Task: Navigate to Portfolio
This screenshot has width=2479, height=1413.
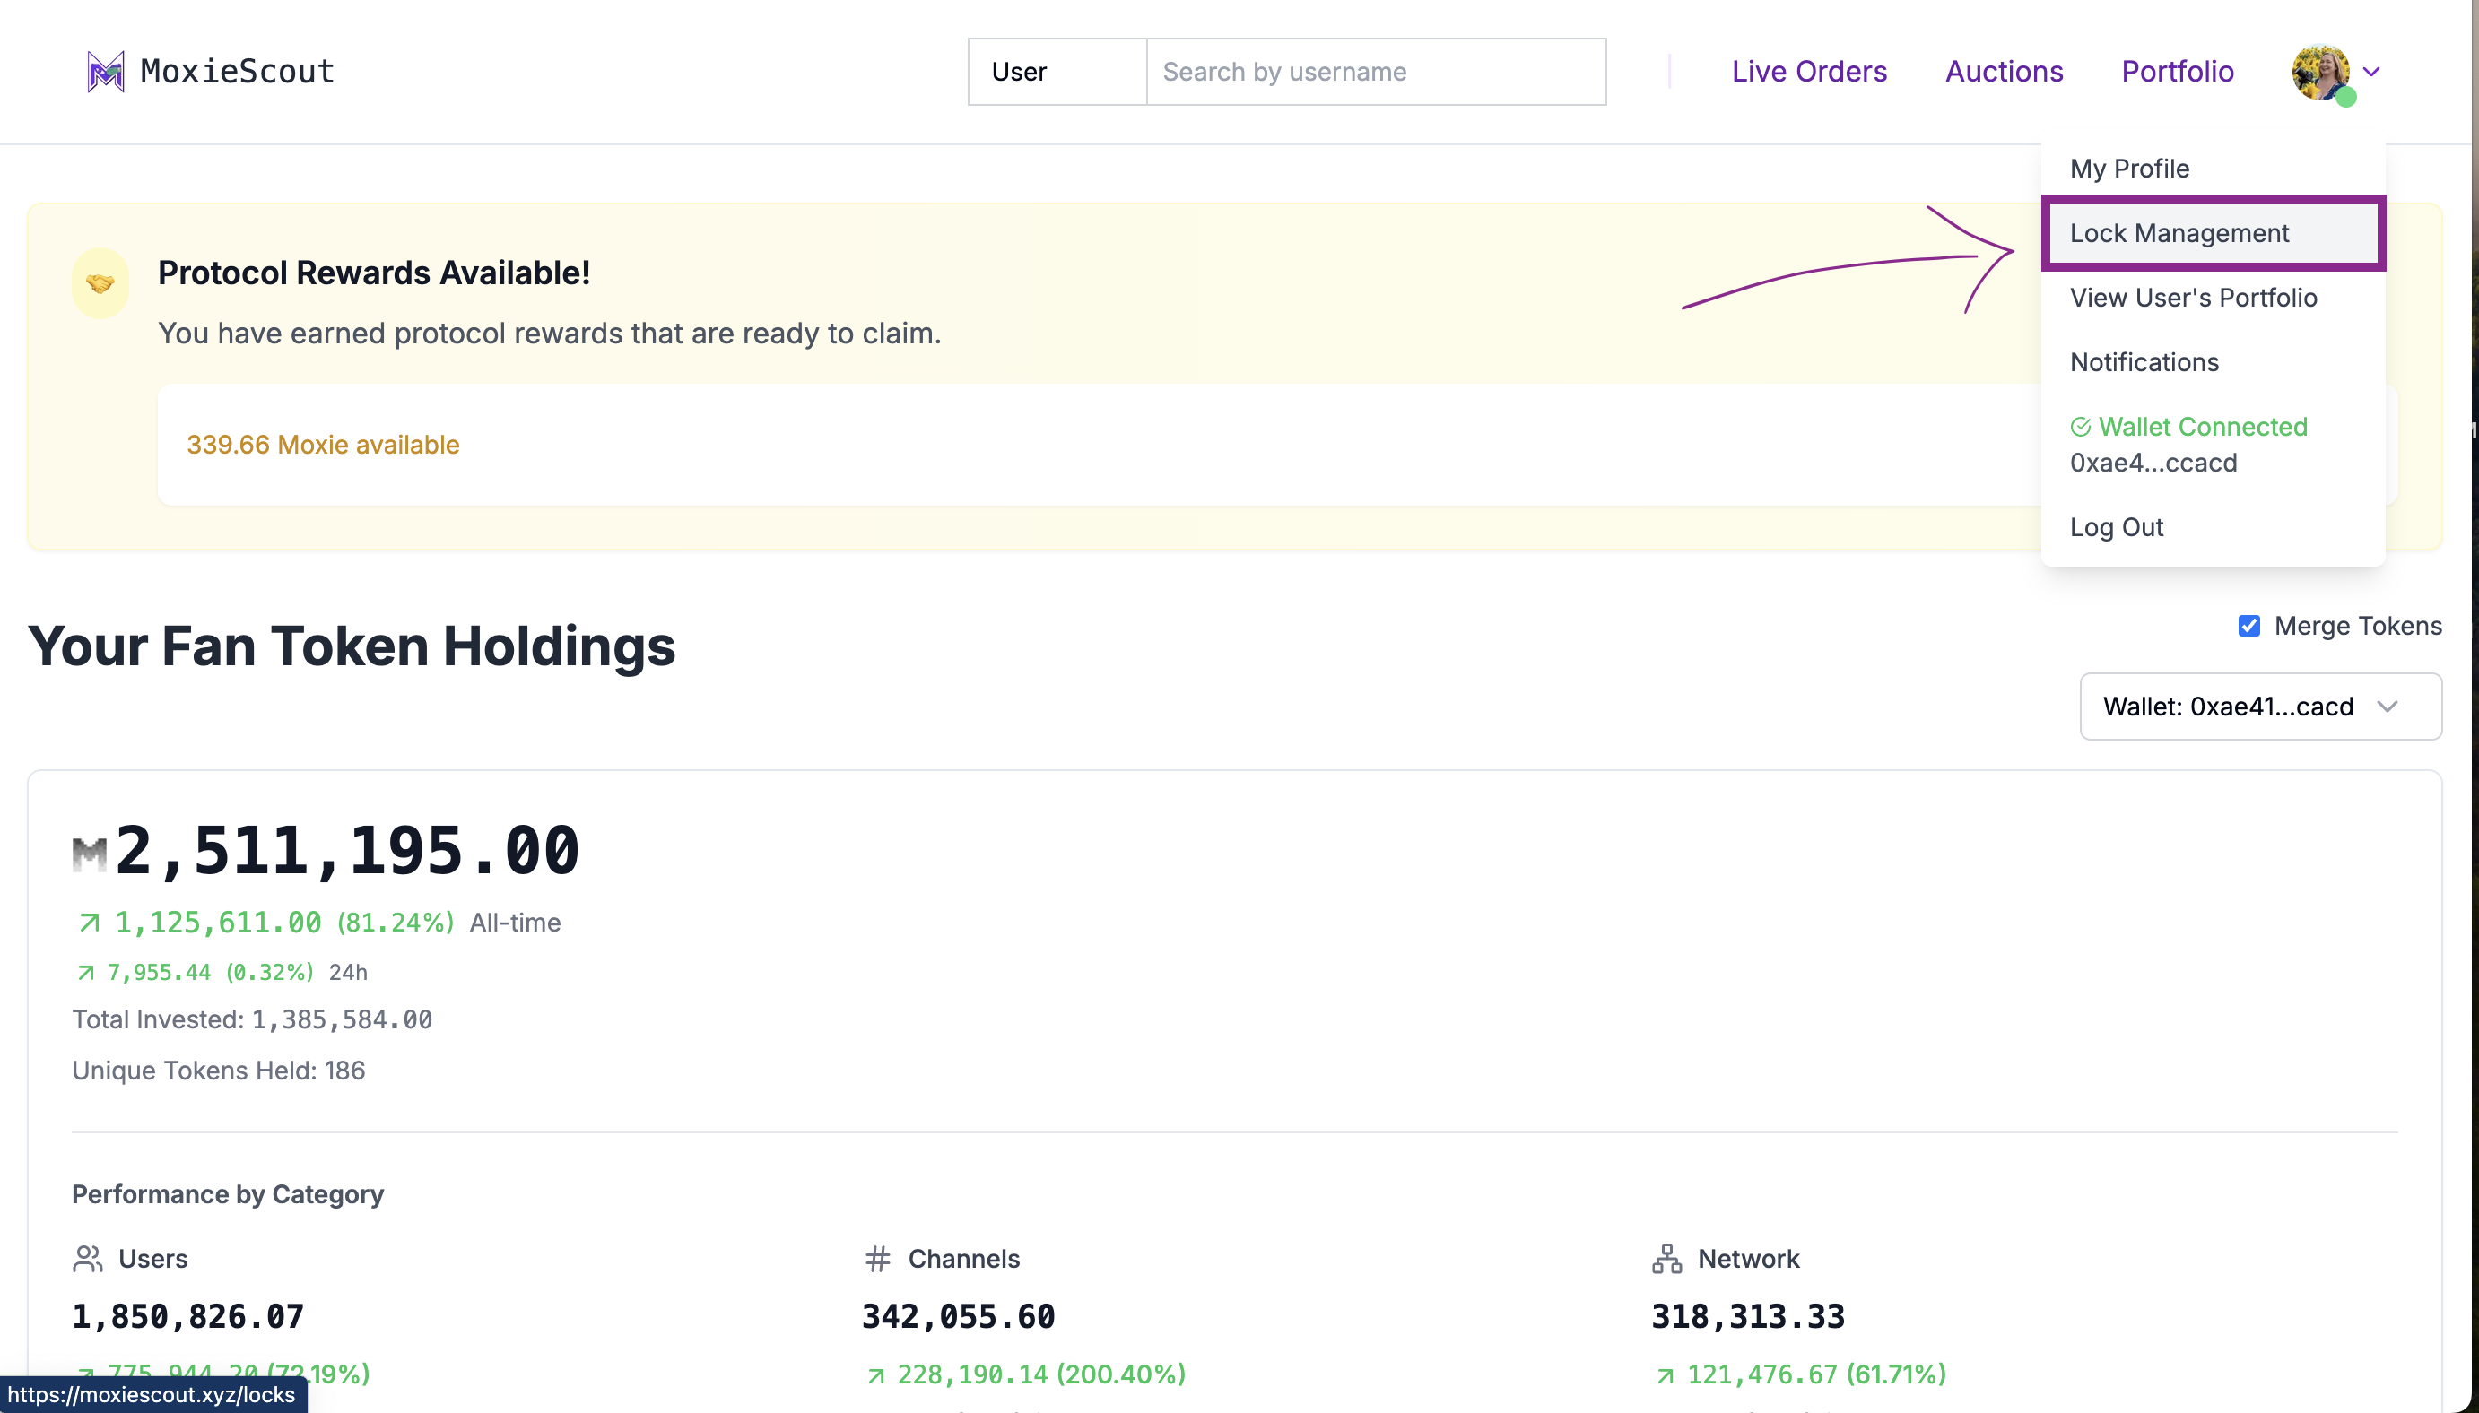Action: [2177, 72]
